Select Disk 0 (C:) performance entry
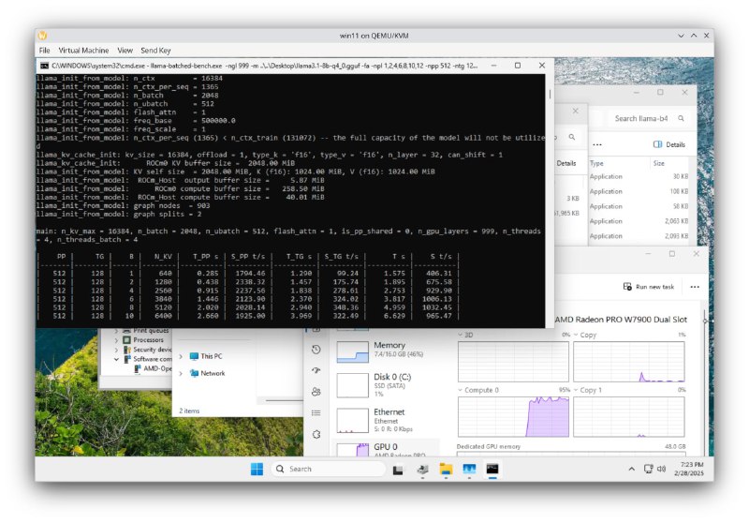The height and width of the screenshot is (523, 749). (x=385, y=386)
